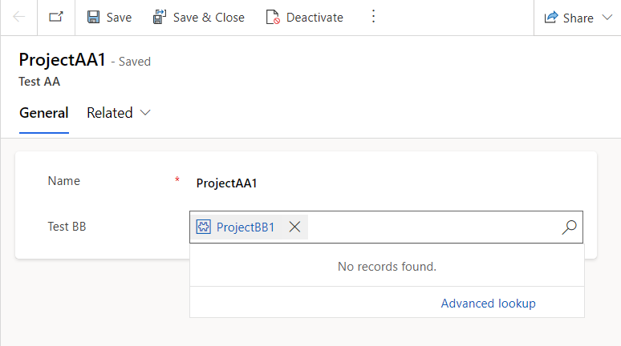
Task: Expand the Share dropdown chevron
Action: pyautogui.click(x=606, y=18)
